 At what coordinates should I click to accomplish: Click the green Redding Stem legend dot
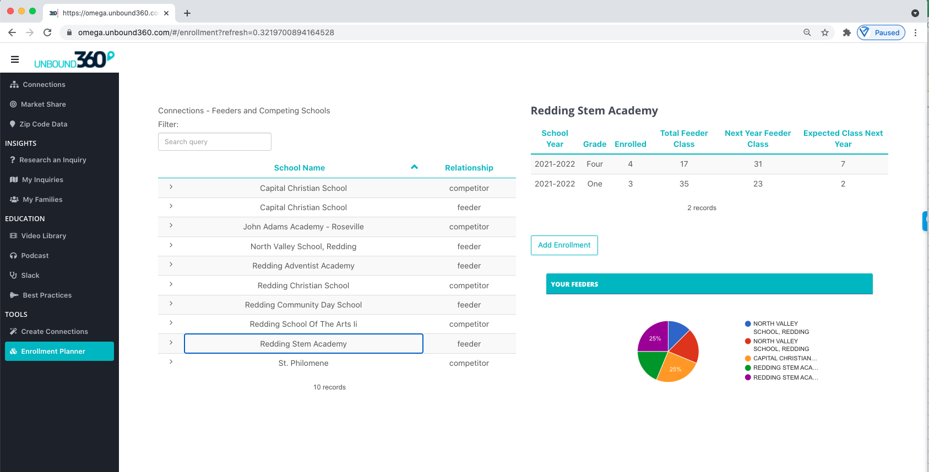[748, 368]
